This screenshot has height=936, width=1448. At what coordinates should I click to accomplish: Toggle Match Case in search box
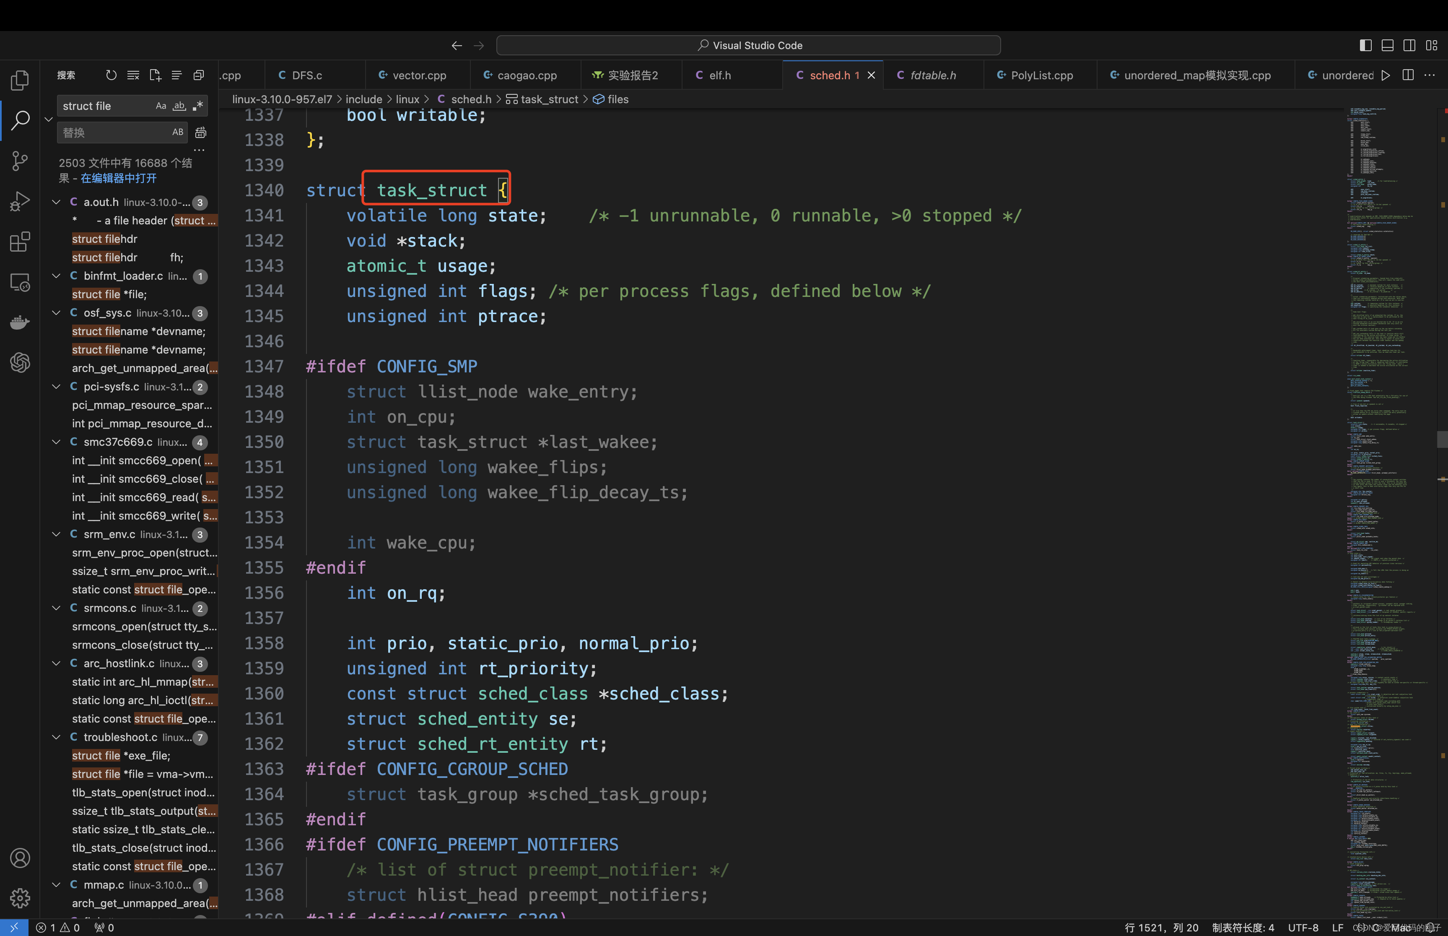tap(161, 106)
